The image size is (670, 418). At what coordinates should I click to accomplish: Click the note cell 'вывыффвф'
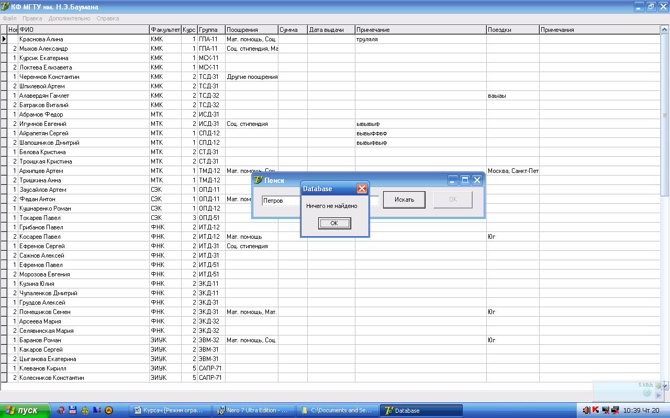(x=421, y=133)
